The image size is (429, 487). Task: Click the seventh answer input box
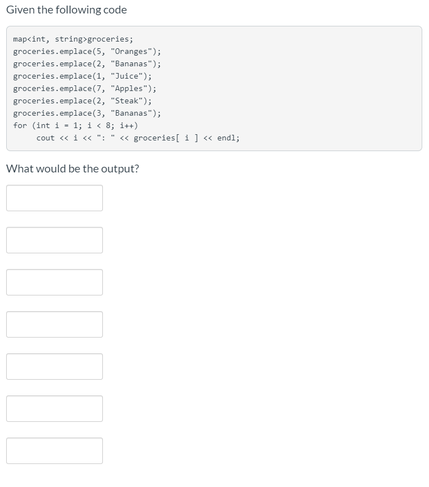[54, 450]
